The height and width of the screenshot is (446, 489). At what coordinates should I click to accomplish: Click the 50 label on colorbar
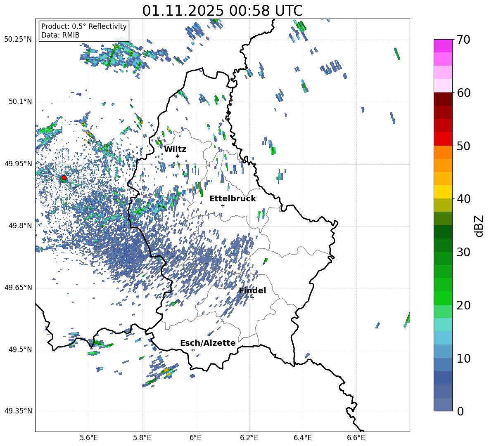point(463,146)
